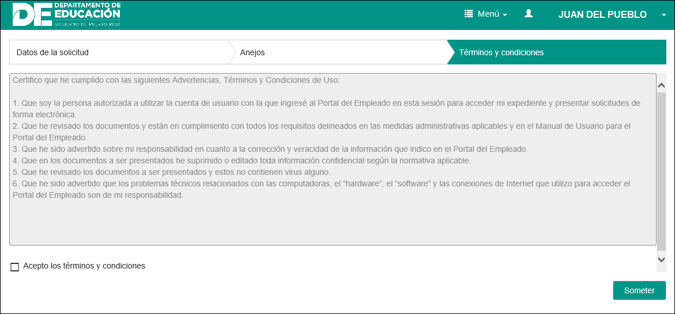Click the list icon beside Menú
The width and height of the screenshot is (675, 314).
[469, 14]
